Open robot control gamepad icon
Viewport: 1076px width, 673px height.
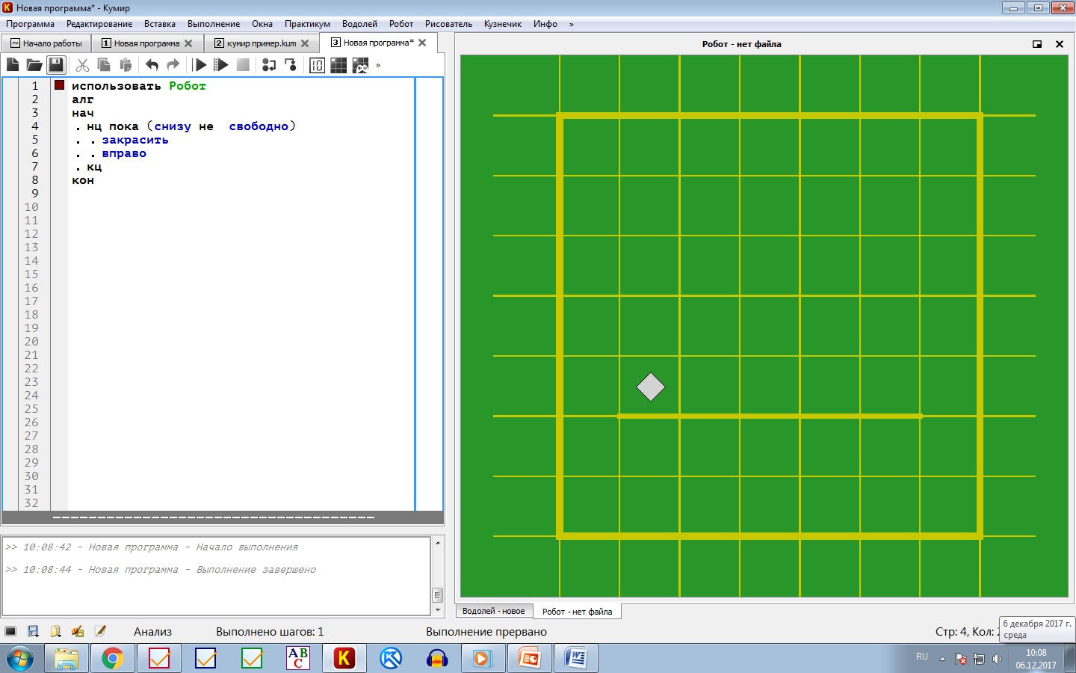tap(360, 65)
